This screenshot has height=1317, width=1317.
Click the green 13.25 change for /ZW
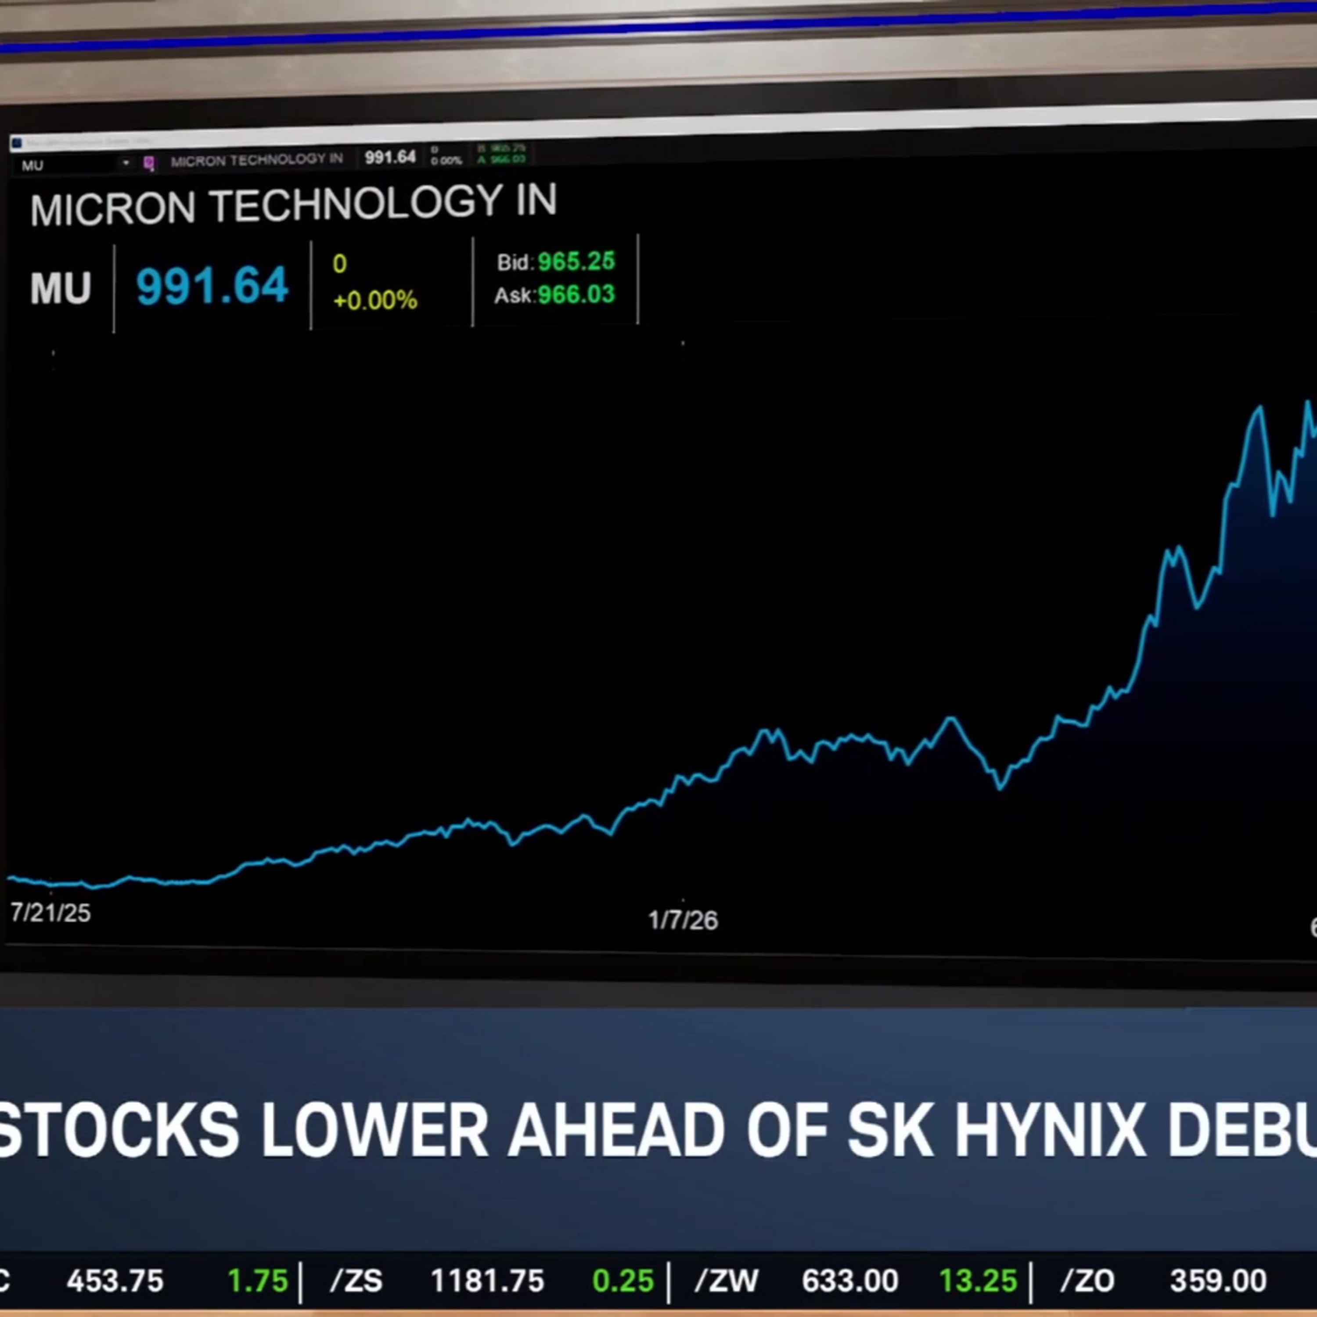[978, 1281]
